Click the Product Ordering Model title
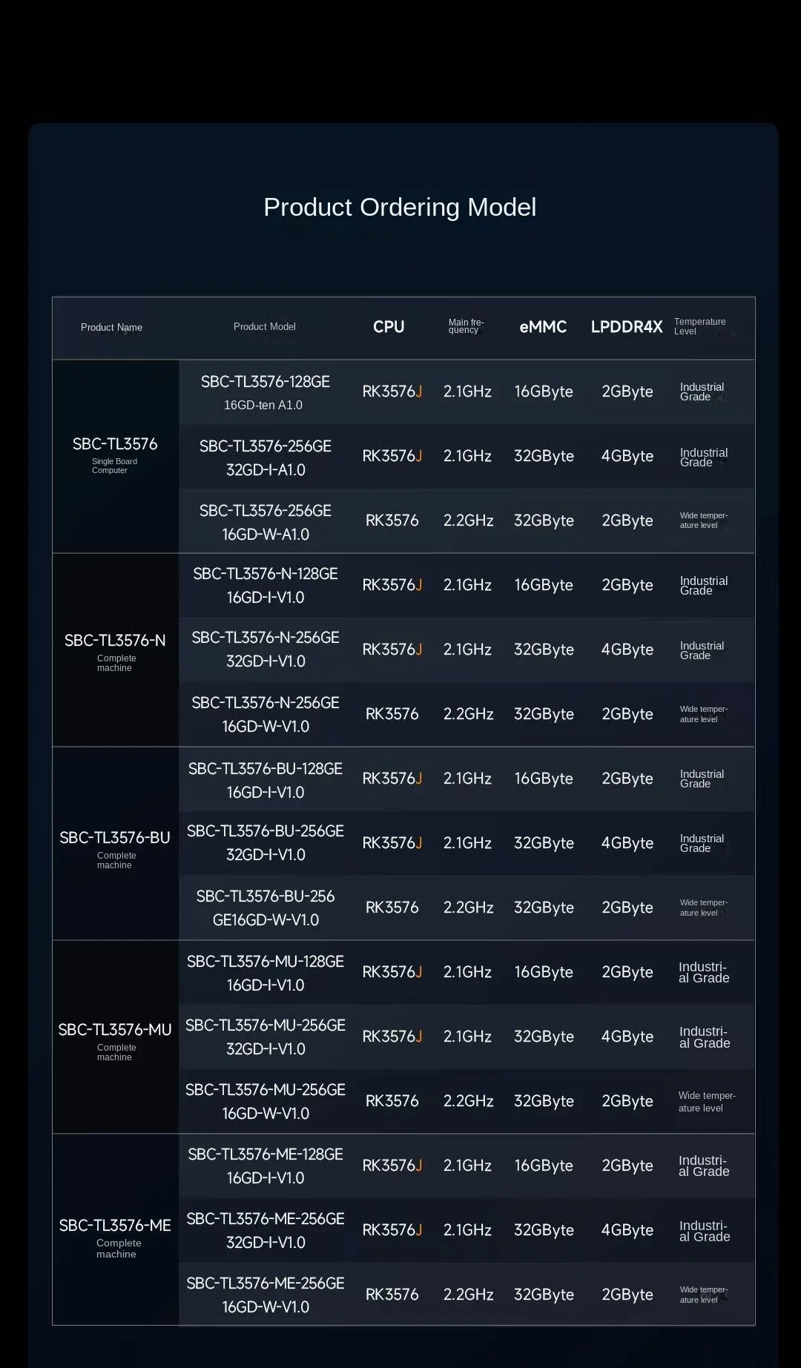801x1368 pixels. click(x=400, y=207)
